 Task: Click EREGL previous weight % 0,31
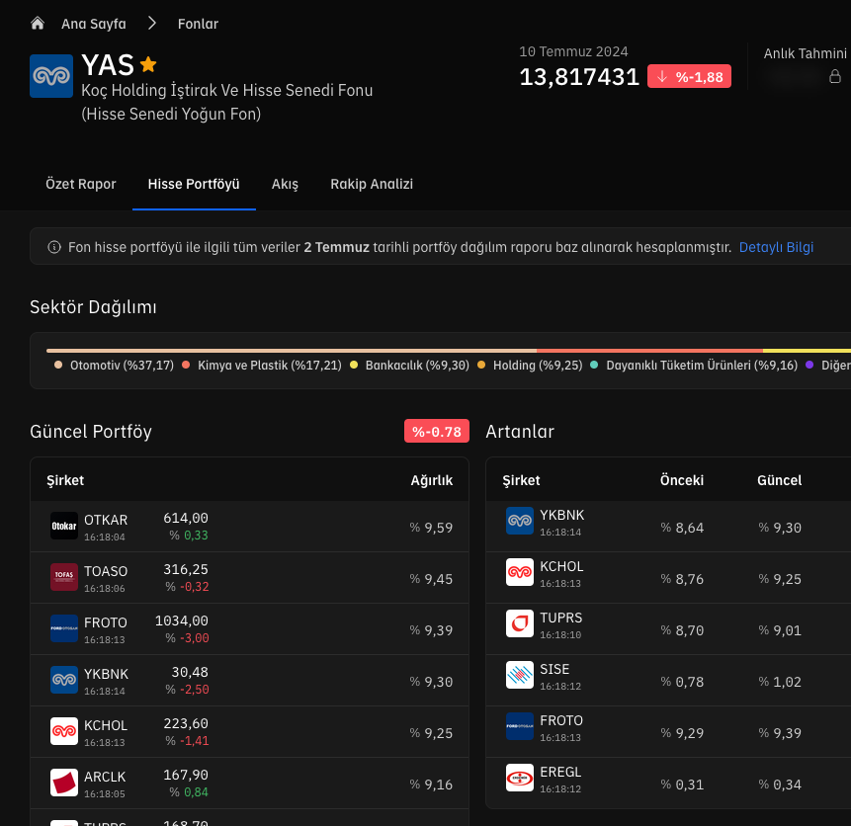(x=682, y=785)
